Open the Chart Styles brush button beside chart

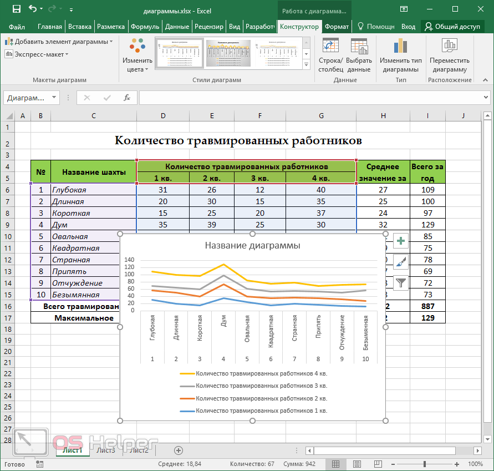(400, 262)
